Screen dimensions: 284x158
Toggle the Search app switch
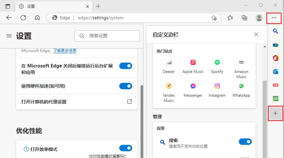[245, 142]
